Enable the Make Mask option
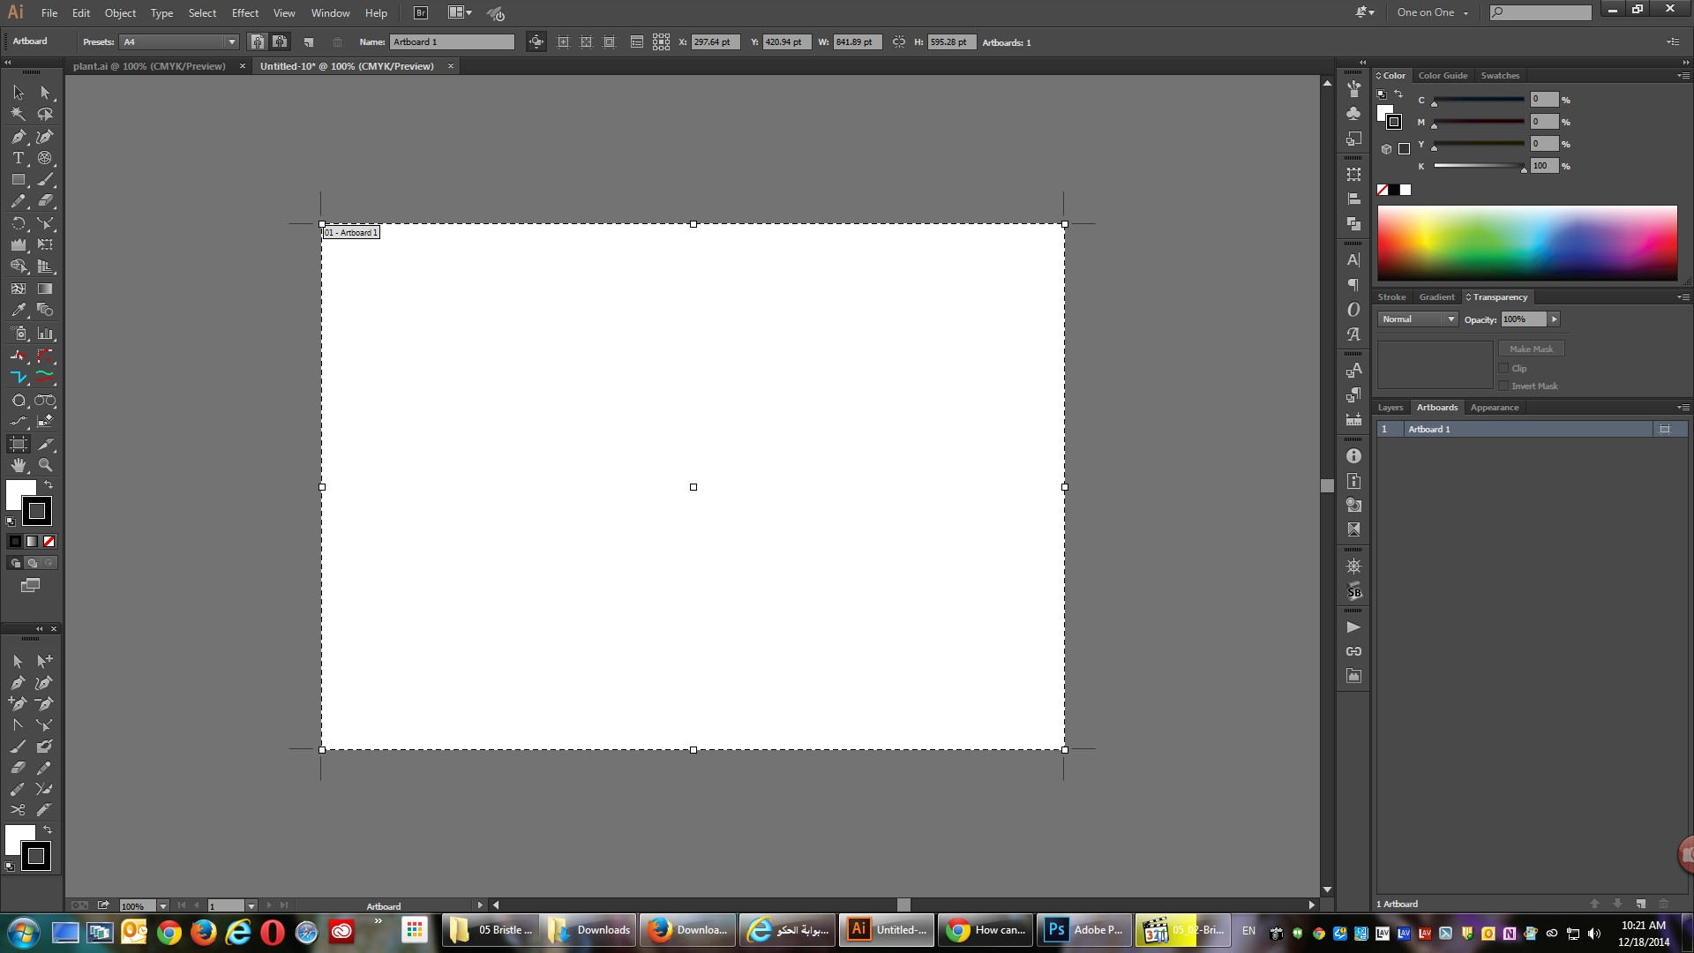The height and width of the screenshot is (953, 1694). 1531,348
